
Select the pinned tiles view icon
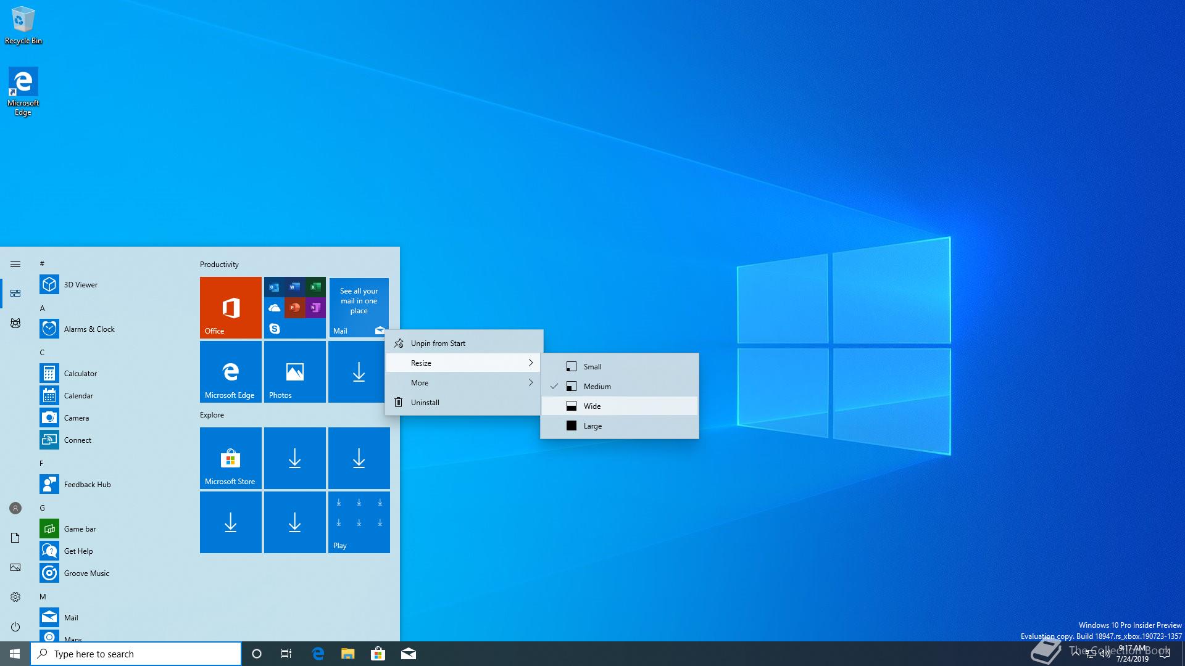click(x=15, y=294)
